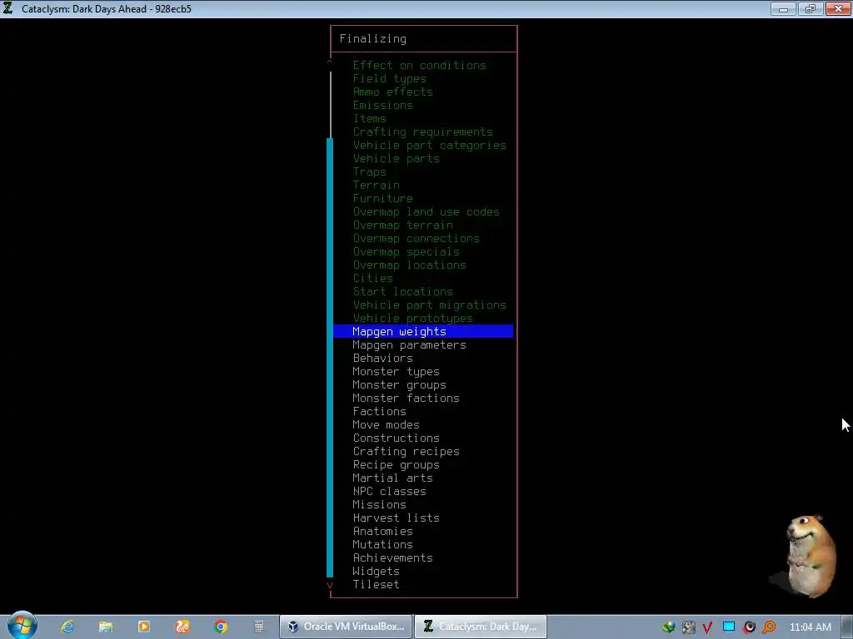Click the dimmed 'Traps' row
Viewport: 853px width, 639px height.
pos(369,171)
